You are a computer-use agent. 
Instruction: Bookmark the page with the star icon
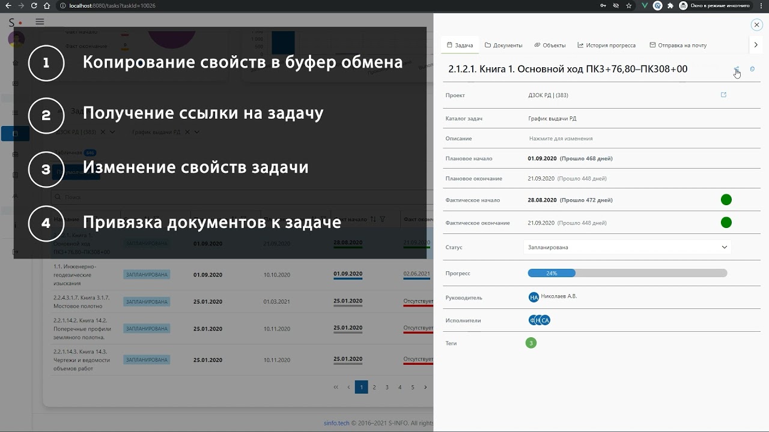(629, 5)
